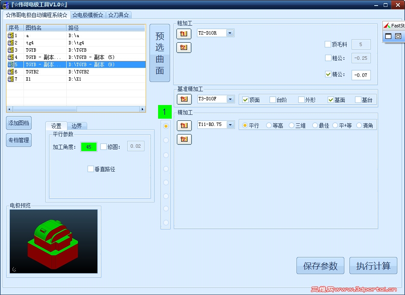Viewport: 405px width, 295px height.
Task: Click the 保存参数 button
Action: click(320, 266)
